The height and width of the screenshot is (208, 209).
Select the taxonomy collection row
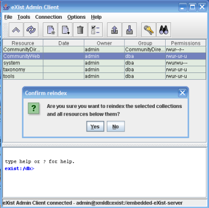[104, 69]
